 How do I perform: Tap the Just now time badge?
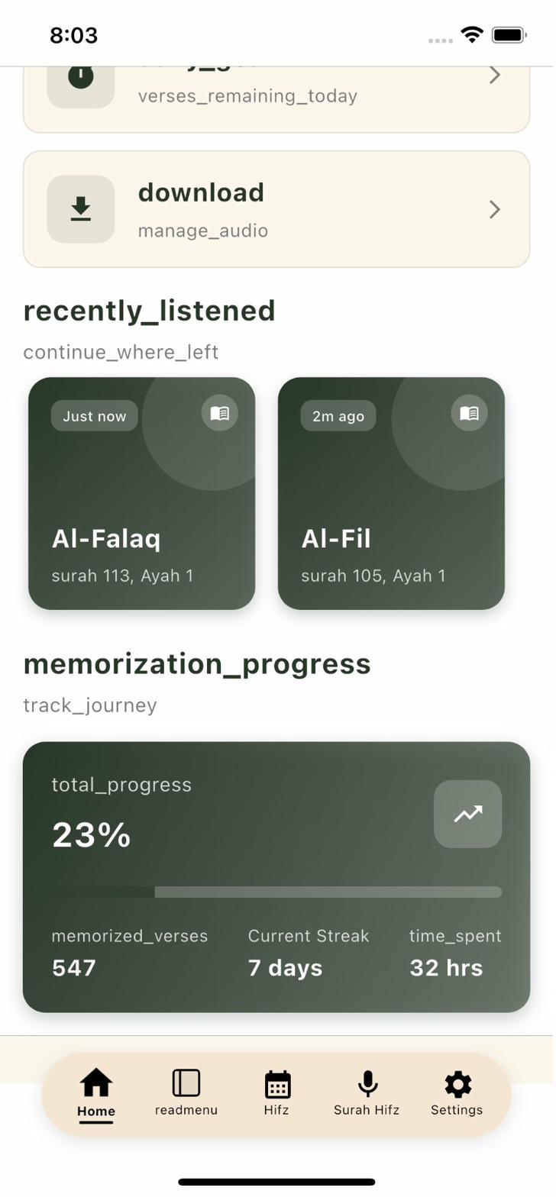coord(95,416)
